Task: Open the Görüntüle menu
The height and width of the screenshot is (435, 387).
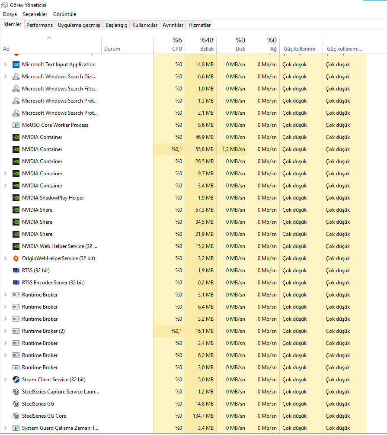Action: click(64, 14)
